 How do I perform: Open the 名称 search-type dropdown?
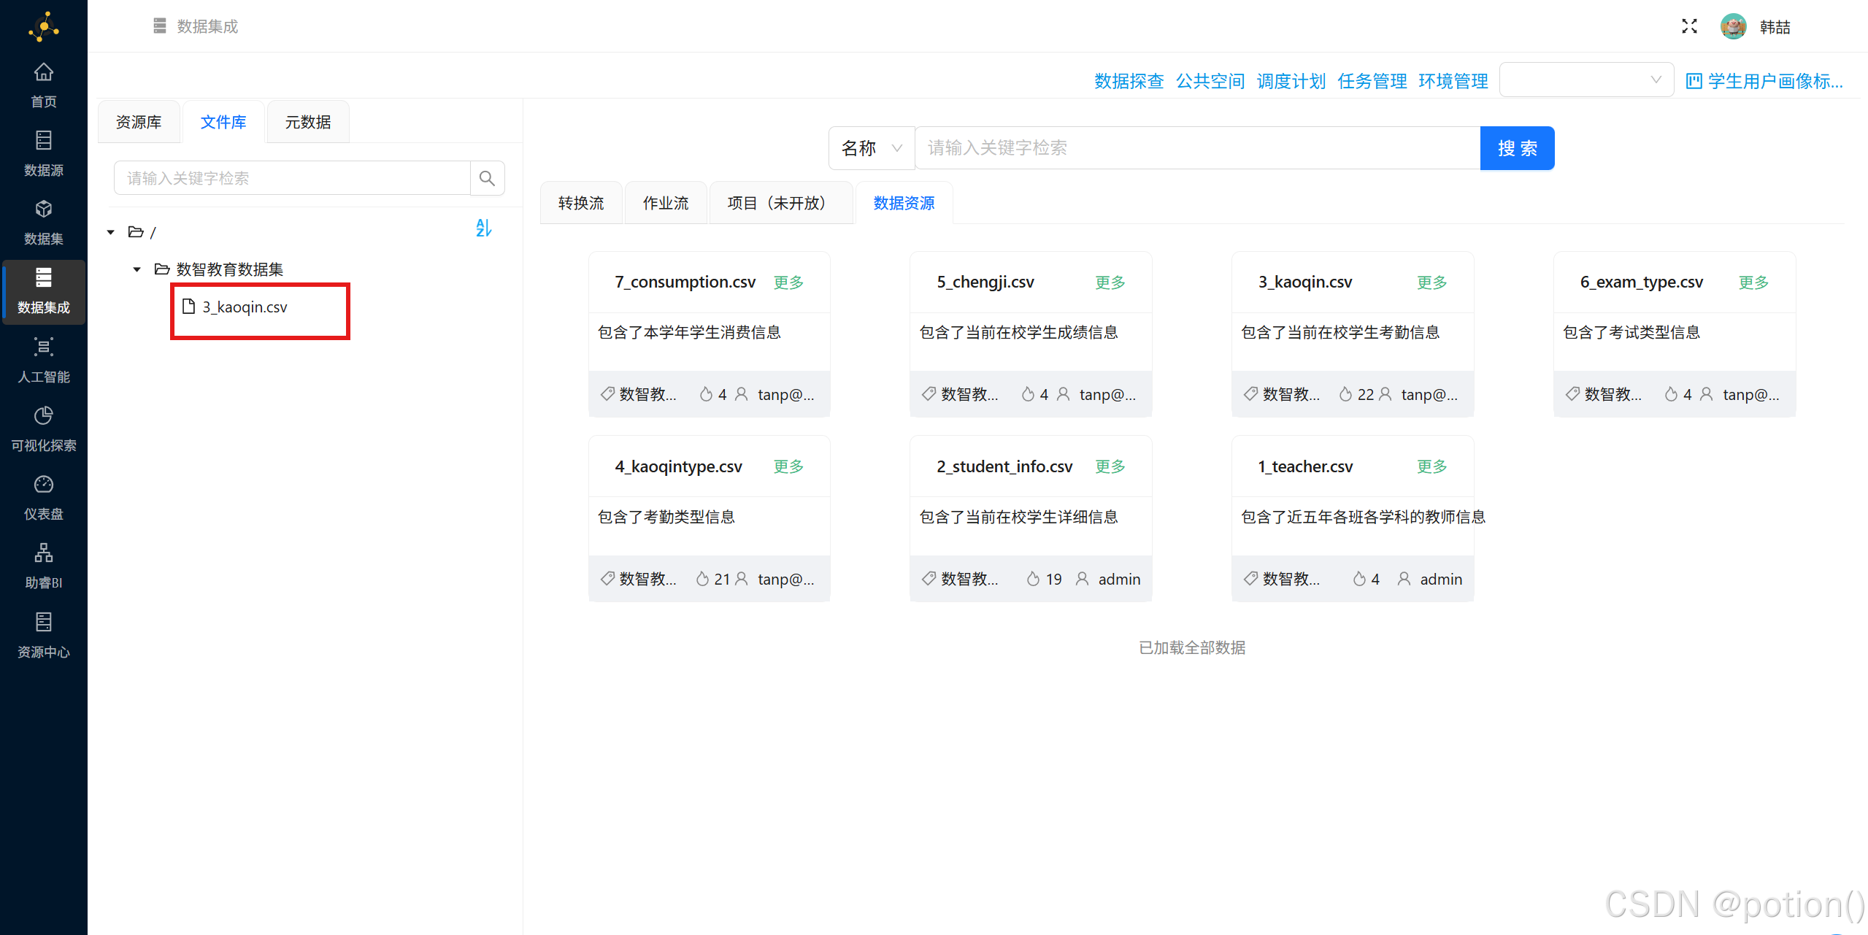coord(872,148)
